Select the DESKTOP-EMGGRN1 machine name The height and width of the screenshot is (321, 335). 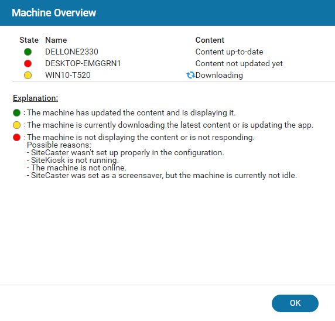click(83, 63)
